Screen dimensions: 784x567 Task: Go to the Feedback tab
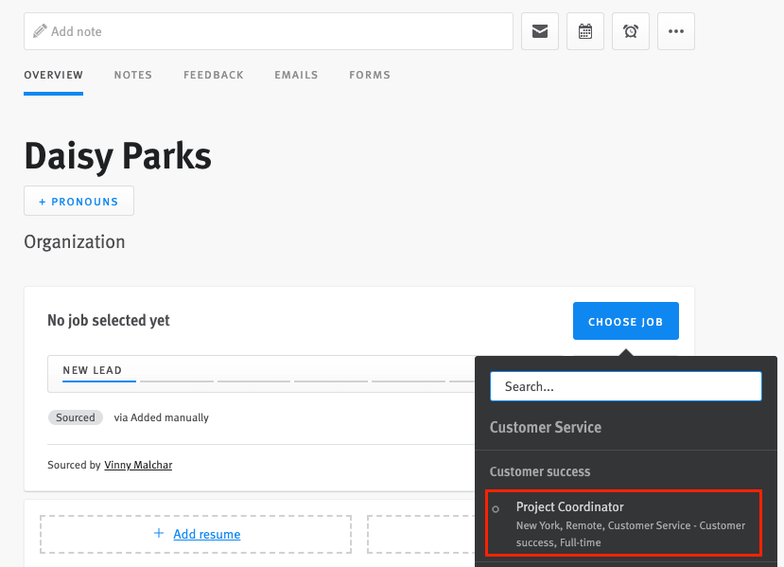(214, 75)
